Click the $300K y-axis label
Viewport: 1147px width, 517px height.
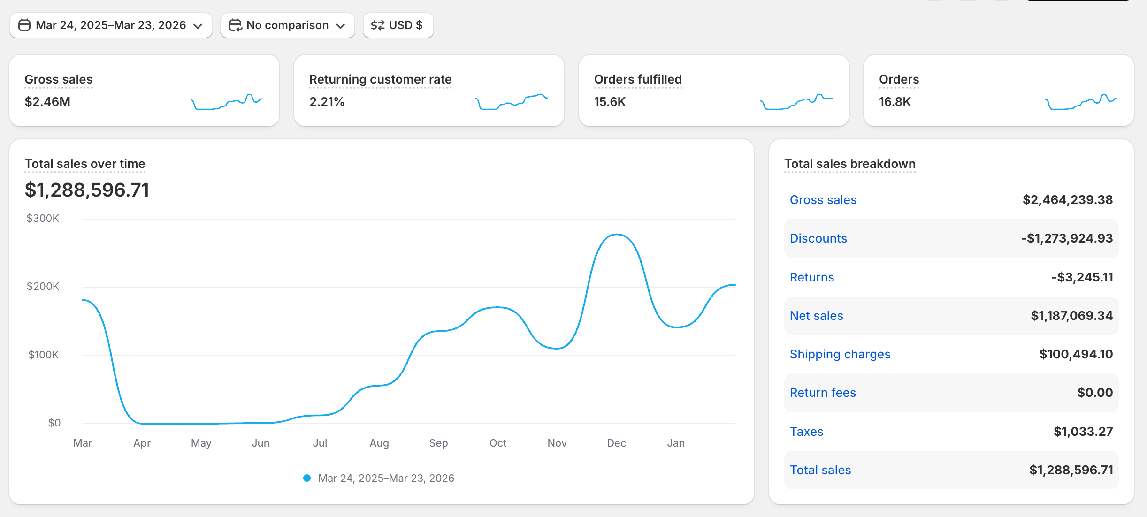pos(43,218)
